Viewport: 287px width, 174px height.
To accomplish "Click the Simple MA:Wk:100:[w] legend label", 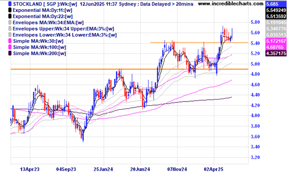I will [x=40, y=47].
